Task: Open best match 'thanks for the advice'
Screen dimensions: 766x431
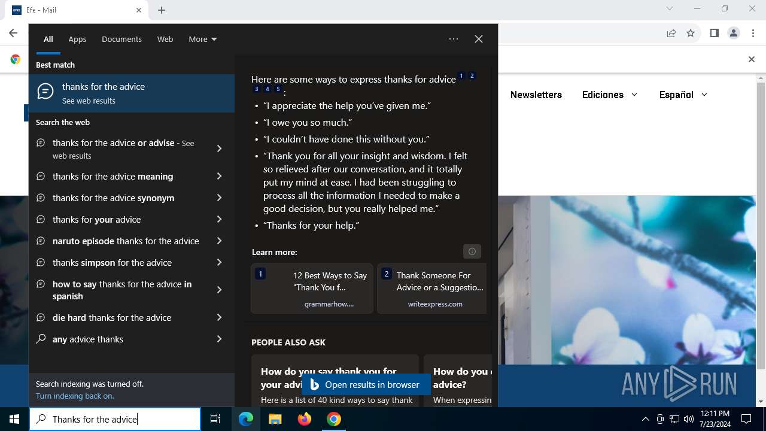Action: [132, 93]
